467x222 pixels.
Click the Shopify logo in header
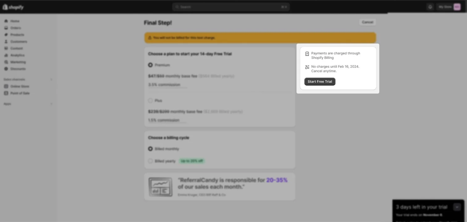point(13,7)
